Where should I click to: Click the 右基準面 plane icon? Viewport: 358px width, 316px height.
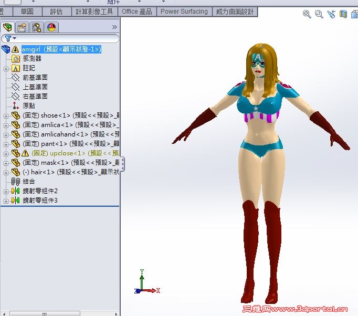16,97
